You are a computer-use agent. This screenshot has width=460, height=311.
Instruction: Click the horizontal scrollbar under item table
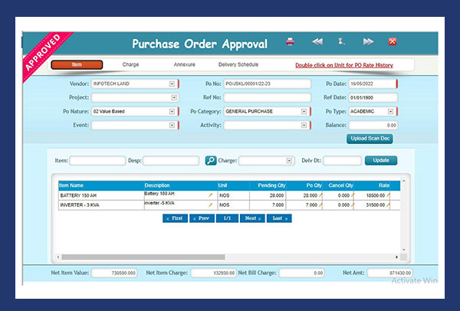click(x=230, y=258)
